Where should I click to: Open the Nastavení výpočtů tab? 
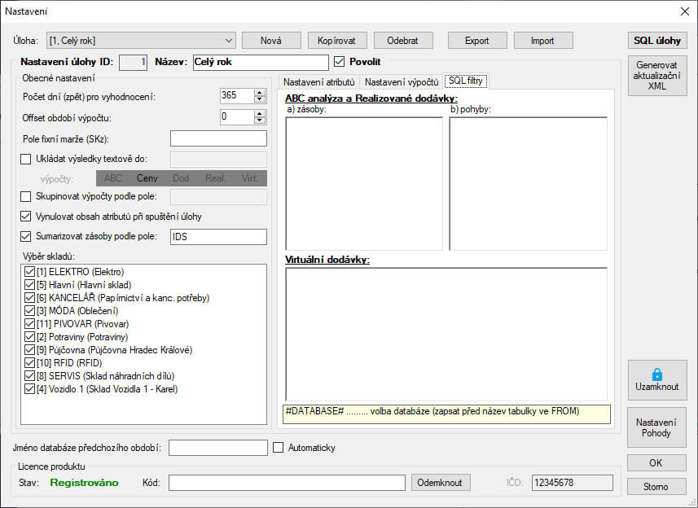(401, 81)
